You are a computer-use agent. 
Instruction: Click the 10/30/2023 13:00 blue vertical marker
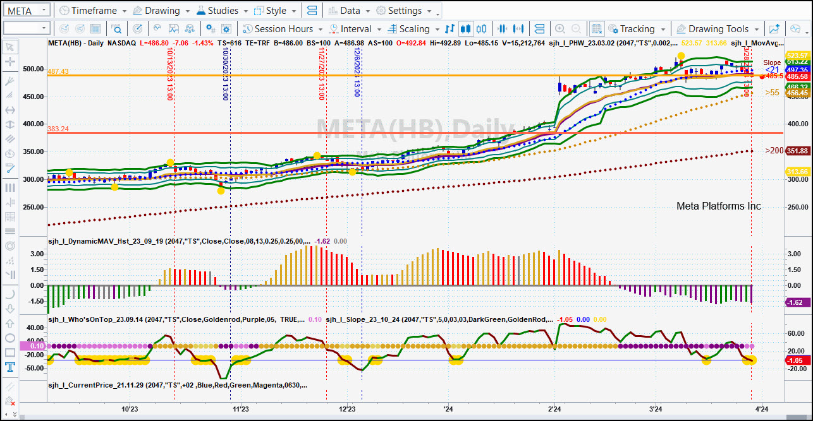pyautogui.click(x=226, y=74)
